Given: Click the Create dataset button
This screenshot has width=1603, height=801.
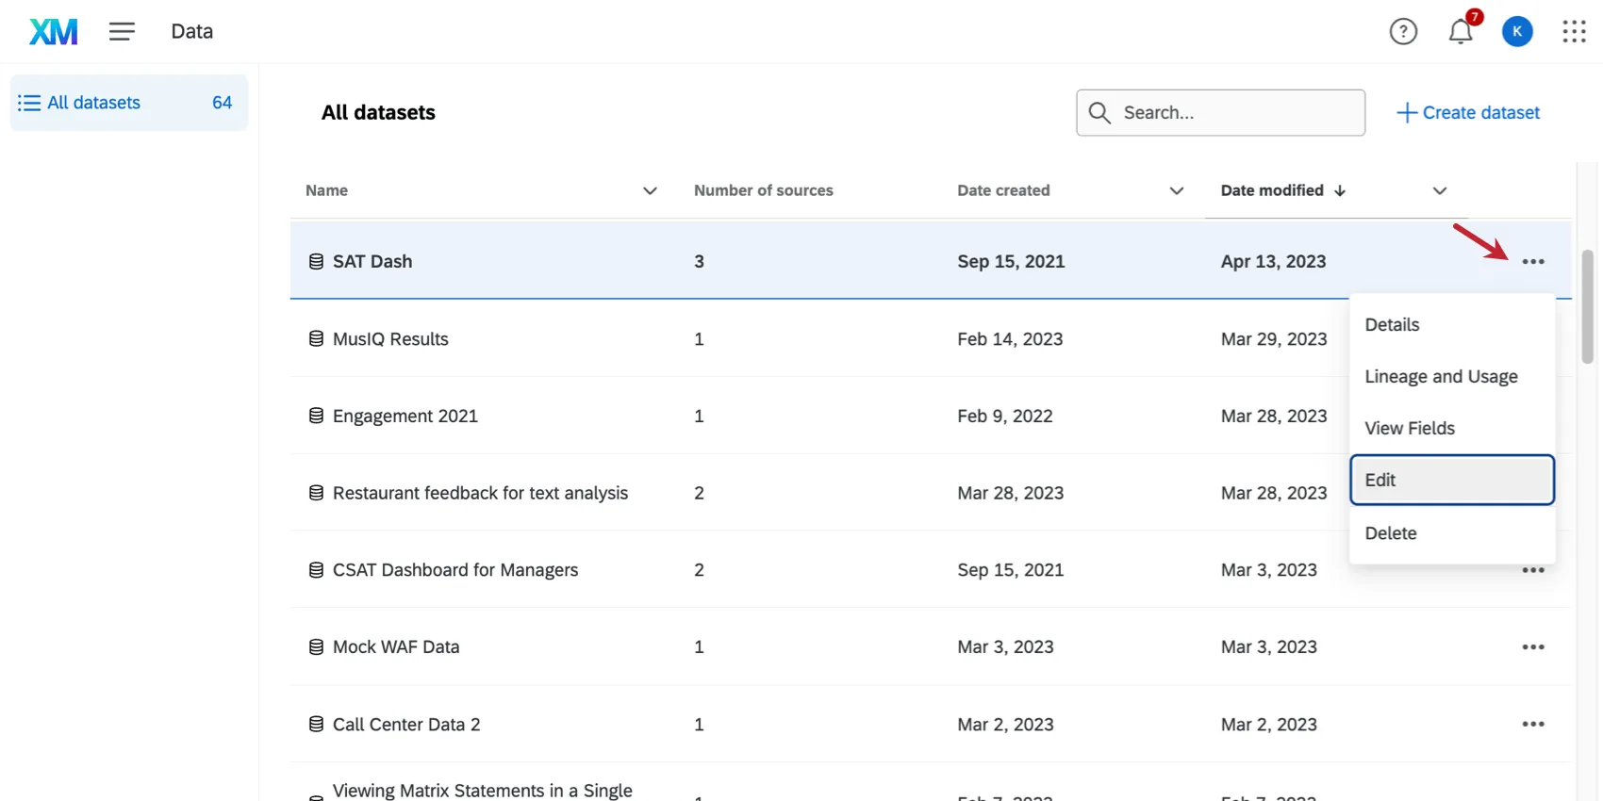Looking at the screenshot, I should (1468, 113).
